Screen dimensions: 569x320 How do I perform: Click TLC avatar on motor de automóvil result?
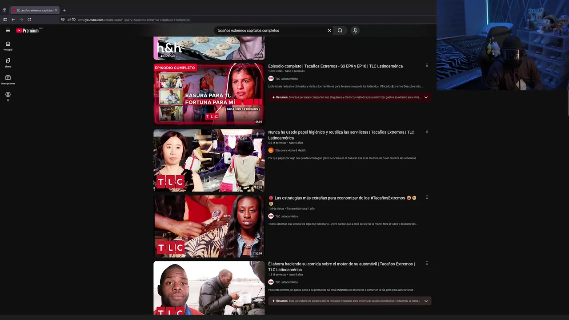tap(271, 282)
